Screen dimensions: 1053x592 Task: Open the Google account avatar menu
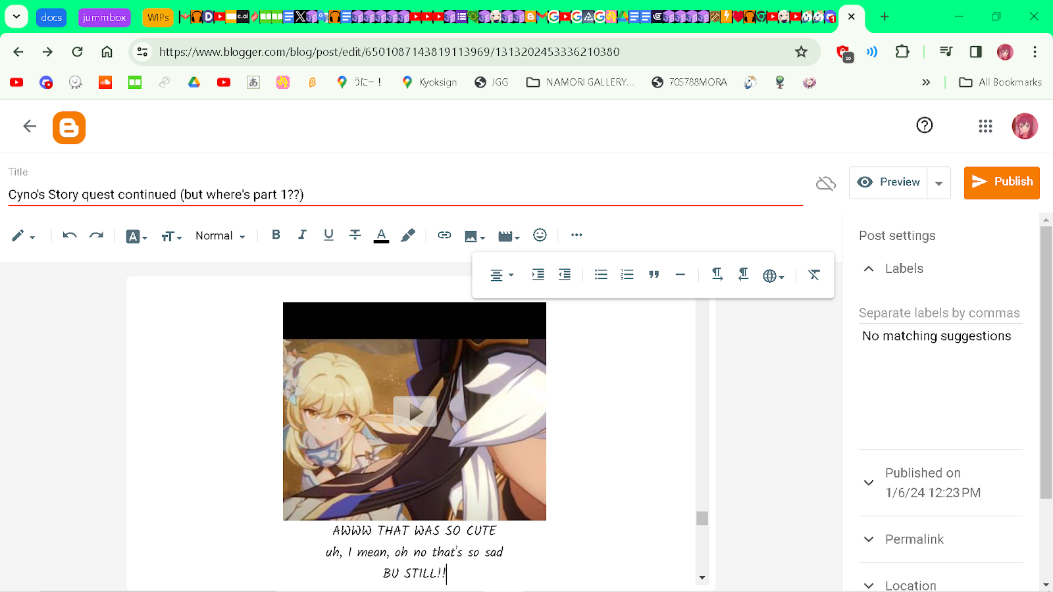click(1025, 126)
